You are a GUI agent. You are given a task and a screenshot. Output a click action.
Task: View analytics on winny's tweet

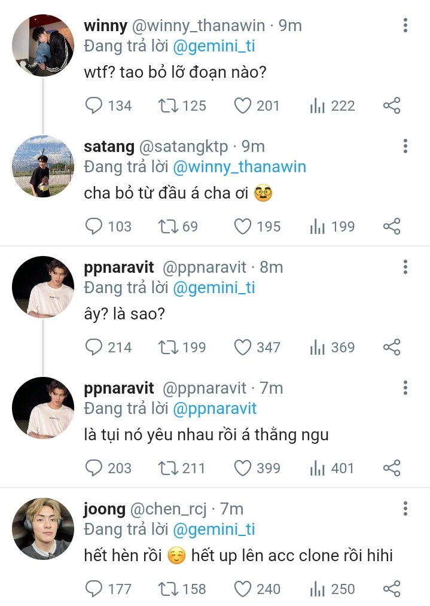[x=317, y=106]
